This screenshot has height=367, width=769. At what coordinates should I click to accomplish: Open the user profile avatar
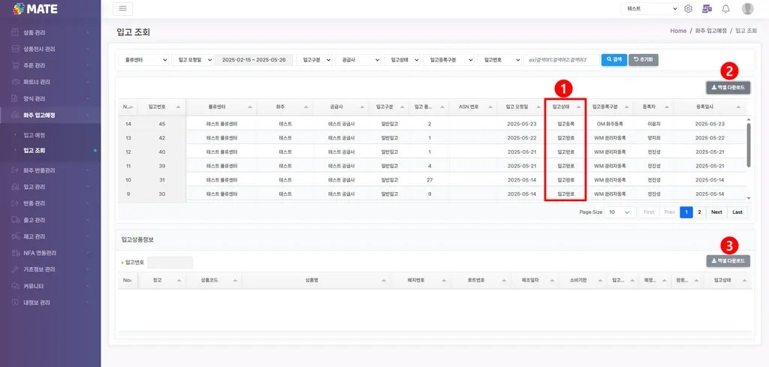[x=747, y=8]
